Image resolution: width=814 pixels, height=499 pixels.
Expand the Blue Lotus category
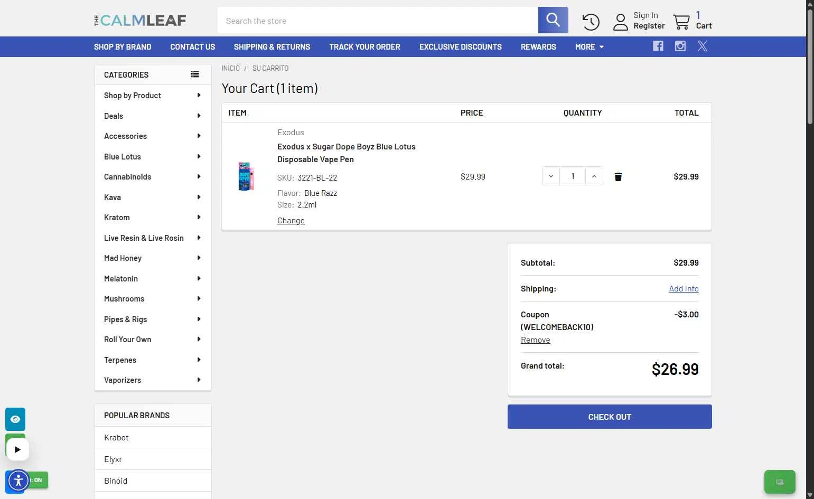153,157
